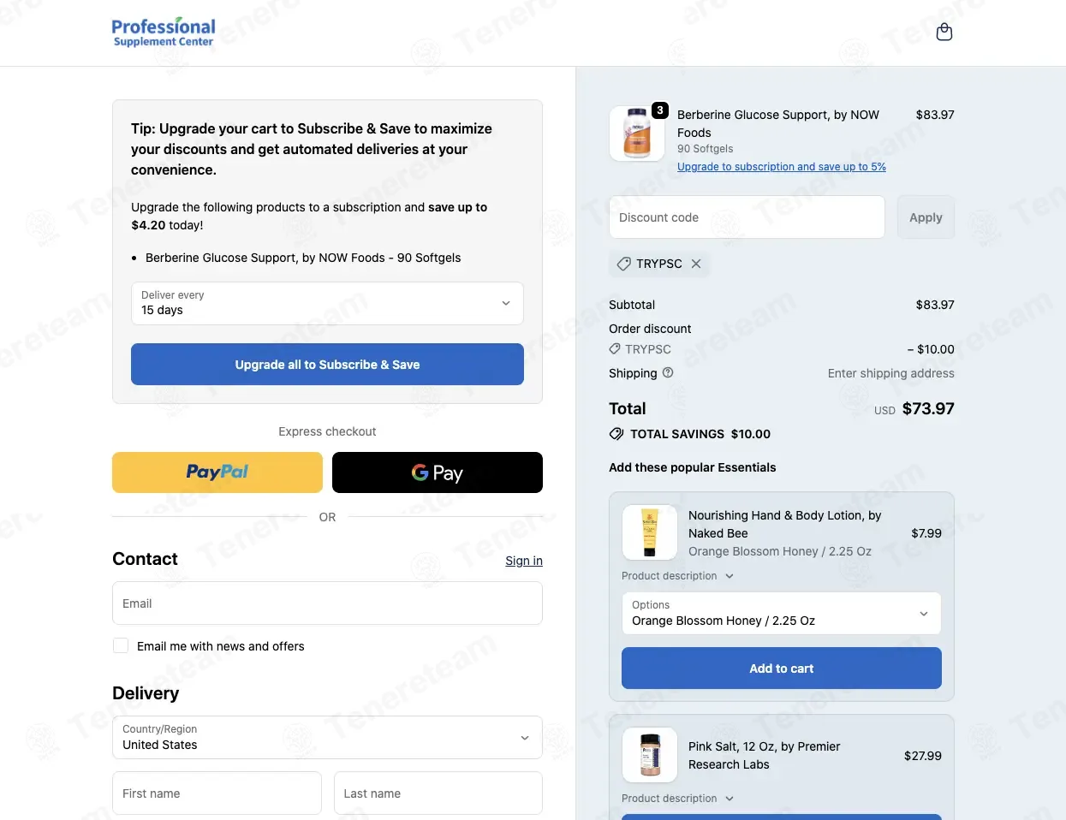Click the Pink Salt product thumbnail

650,755
